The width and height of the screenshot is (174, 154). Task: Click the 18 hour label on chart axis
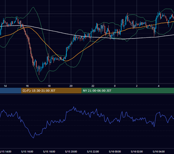click(49, 86)
